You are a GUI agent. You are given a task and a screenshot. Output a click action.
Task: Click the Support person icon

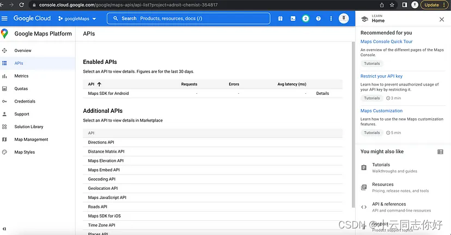[4, 114]
